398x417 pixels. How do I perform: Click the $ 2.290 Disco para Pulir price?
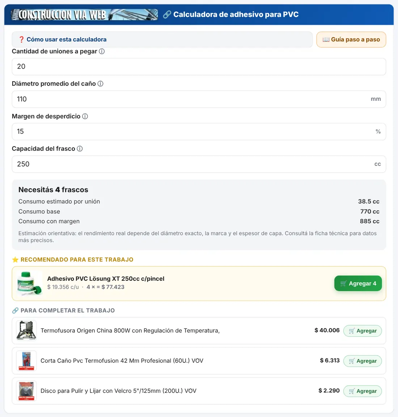(329, 390)
